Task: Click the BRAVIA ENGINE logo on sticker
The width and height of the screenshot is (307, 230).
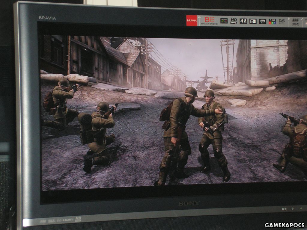Action: (x=209, y=21)
